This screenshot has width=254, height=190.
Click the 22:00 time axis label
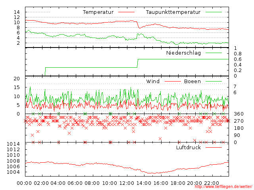(x=212, y=183)
